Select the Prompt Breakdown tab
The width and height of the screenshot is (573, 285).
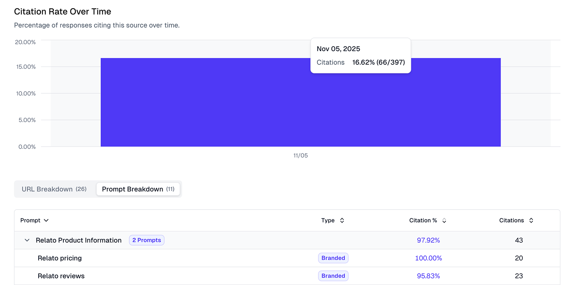point(138,189)
